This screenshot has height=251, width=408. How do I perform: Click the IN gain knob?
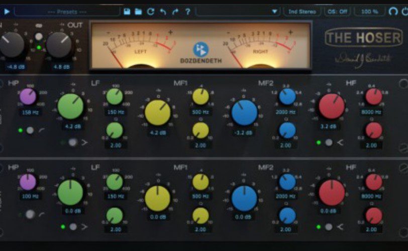point(11,45)
